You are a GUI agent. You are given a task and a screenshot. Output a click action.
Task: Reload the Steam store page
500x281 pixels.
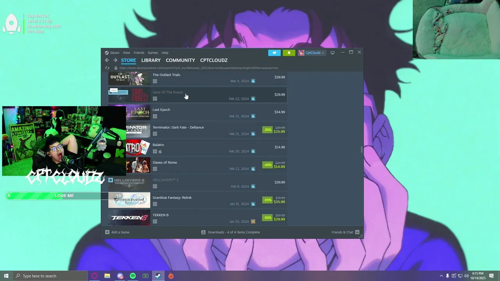tap(107, 68)
